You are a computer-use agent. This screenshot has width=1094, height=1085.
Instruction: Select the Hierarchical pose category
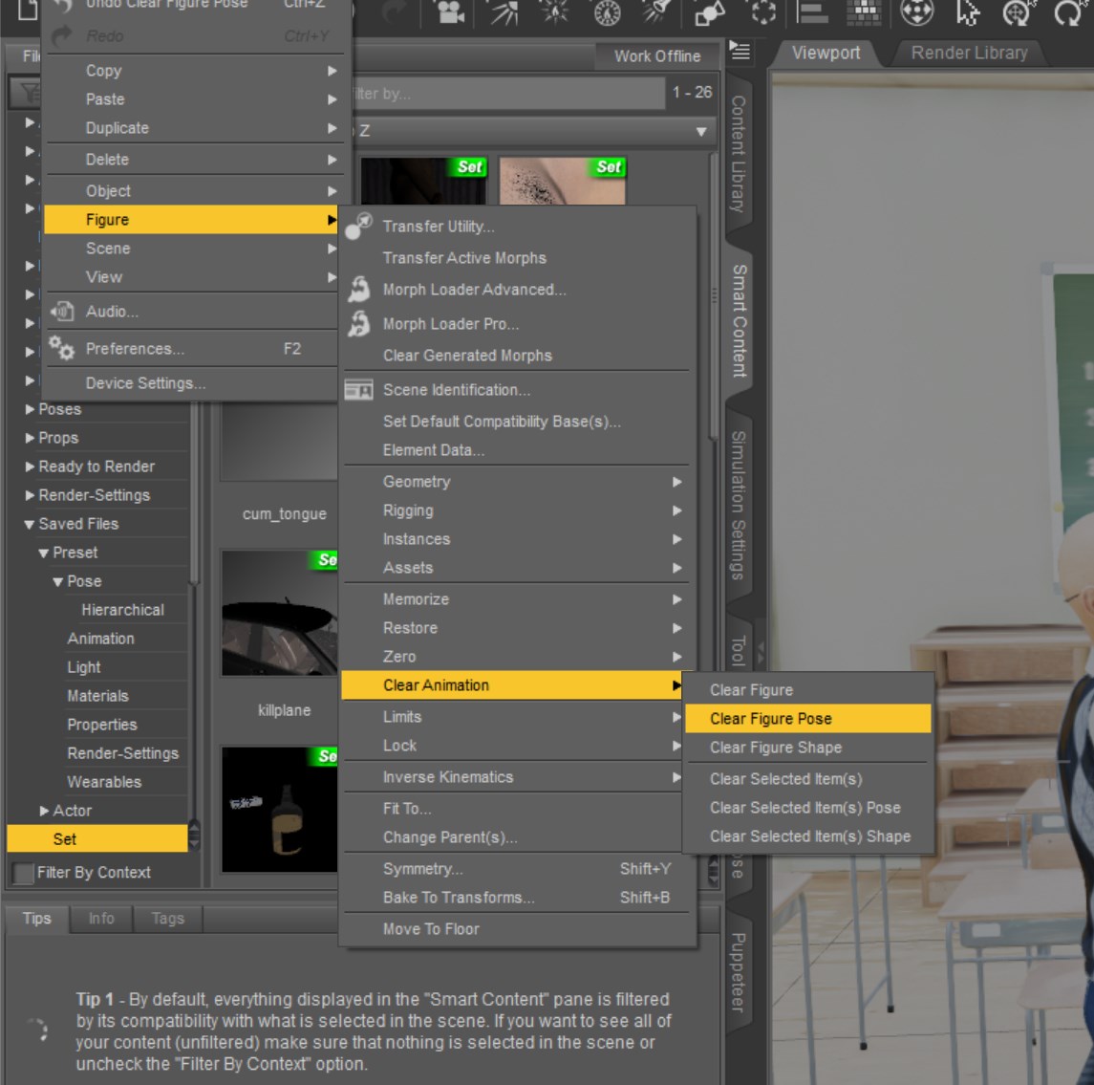123,610
